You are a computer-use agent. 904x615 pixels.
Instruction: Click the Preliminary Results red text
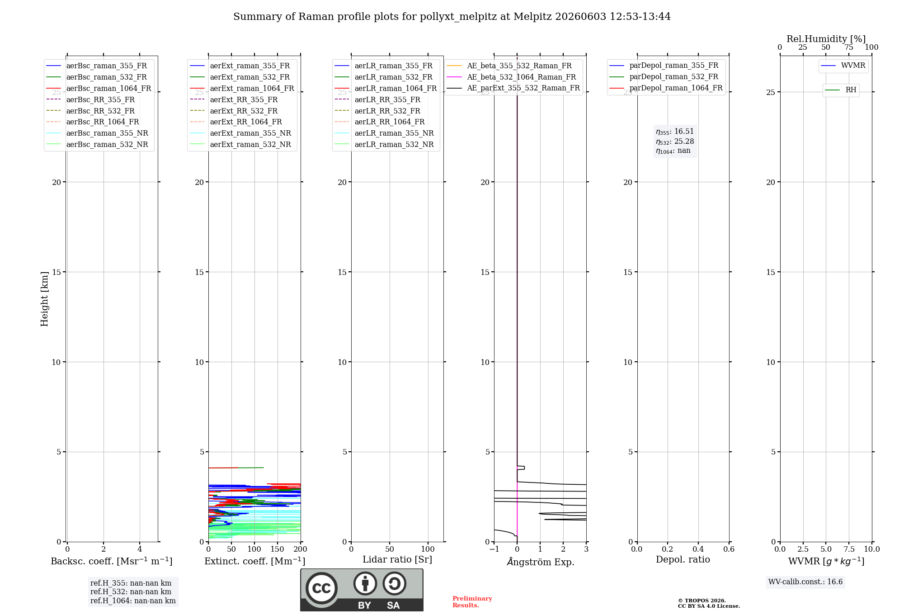pyautogui.click(x=472, y=602)
